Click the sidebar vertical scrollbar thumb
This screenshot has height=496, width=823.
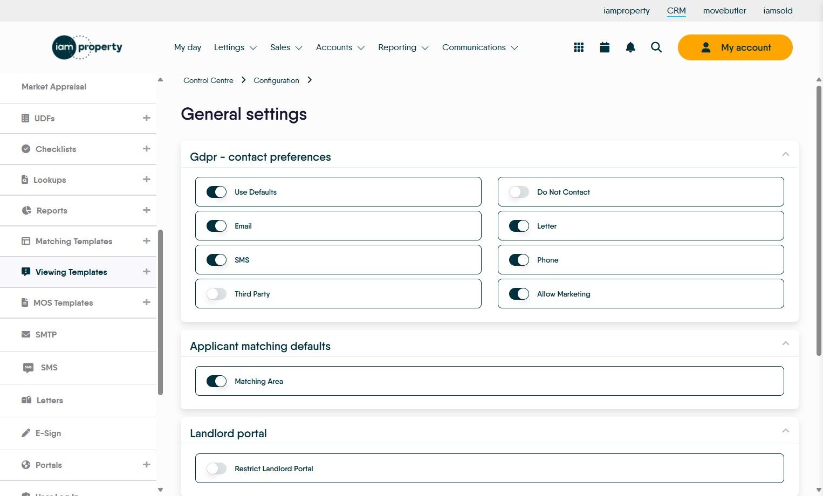[160, 313]
